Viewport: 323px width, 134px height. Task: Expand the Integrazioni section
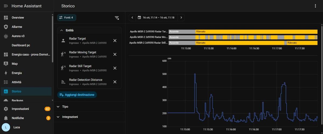[89, 117]
